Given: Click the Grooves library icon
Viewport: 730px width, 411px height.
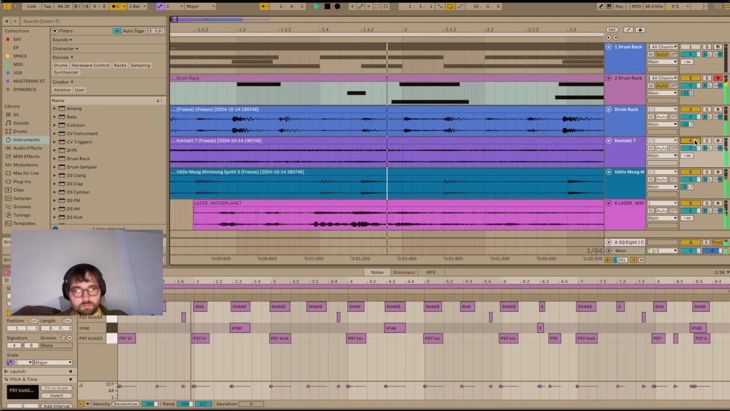Looking at the screenshot, I should 8,207.
